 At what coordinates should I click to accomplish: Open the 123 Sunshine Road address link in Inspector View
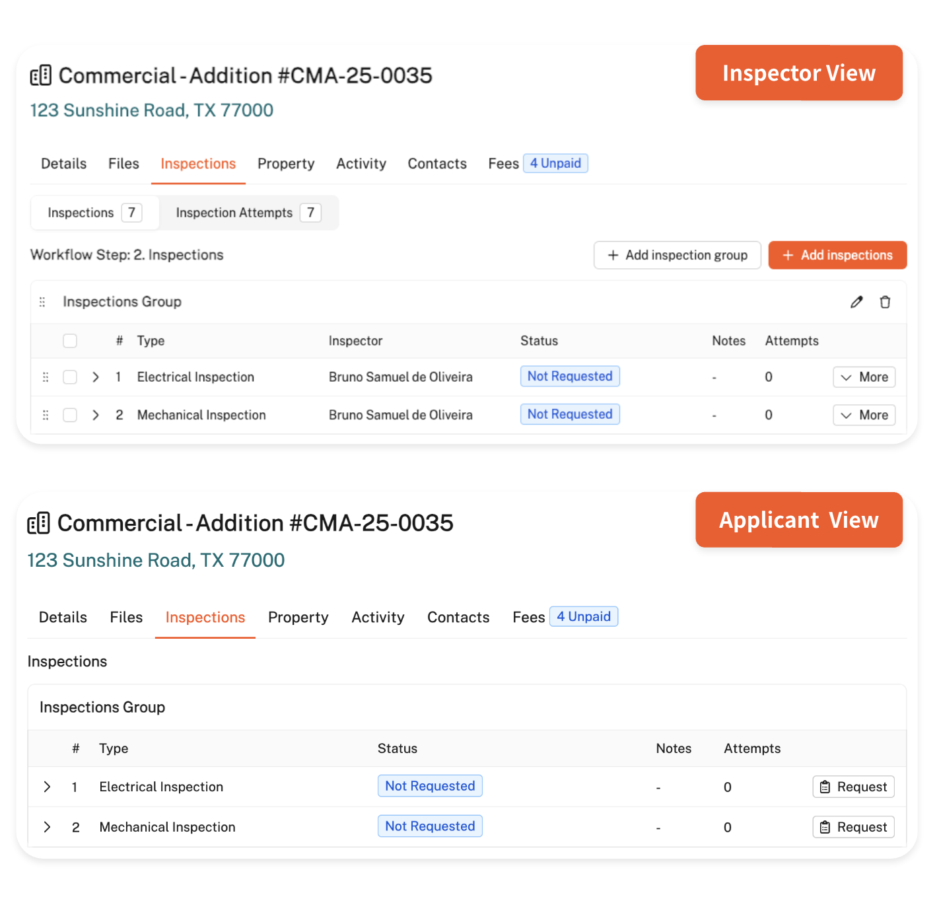point(152,110)
